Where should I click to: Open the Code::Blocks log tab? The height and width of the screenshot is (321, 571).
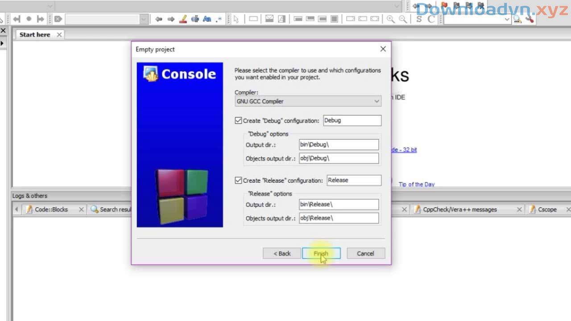point(51,210)
